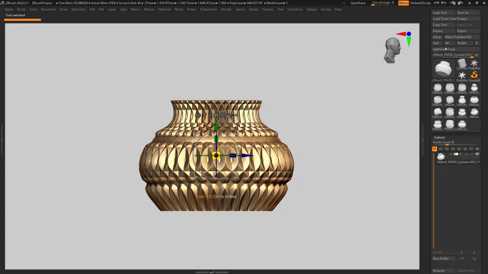Select the PM3D_C tool thumbnail in the bottom row
The image size is (488, 274).
[450, 125]
